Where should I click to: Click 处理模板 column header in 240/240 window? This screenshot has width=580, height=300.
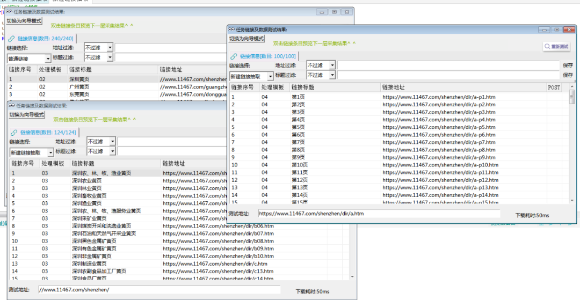click(52, 69)
